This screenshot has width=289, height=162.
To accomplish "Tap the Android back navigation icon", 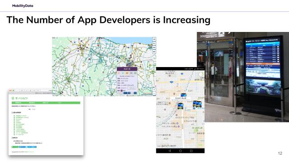I will pos(170,151).
